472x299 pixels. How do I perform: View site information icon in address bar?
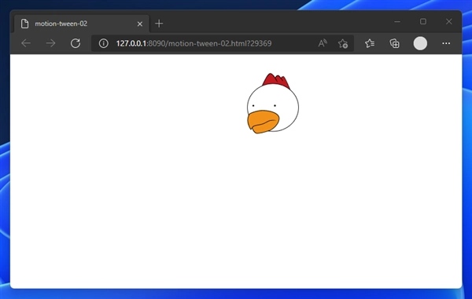104,43
